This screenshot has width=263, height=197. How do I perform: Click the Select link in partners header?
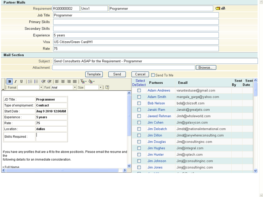140,81
